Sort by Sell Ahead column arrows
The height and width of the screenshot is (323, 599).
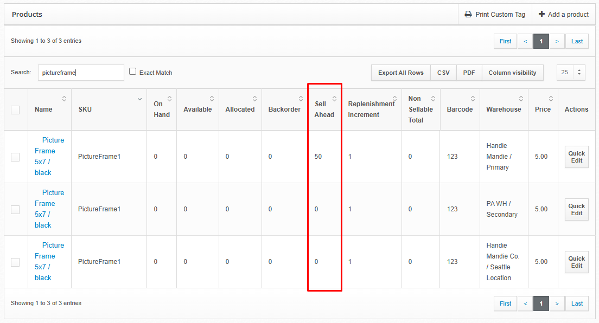[x=334, y=99]
